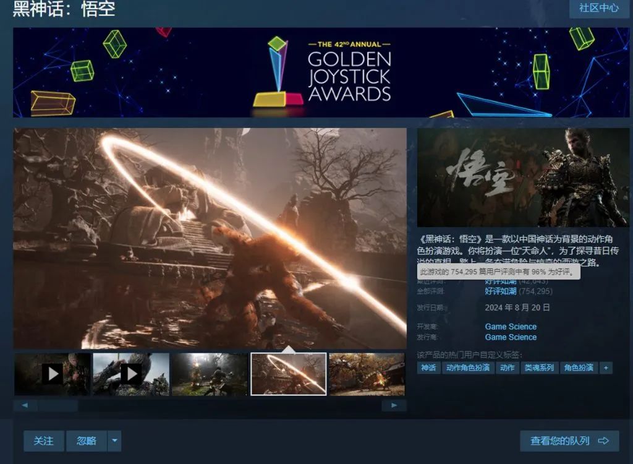Open the Game Science developer link

coord(511,327)
